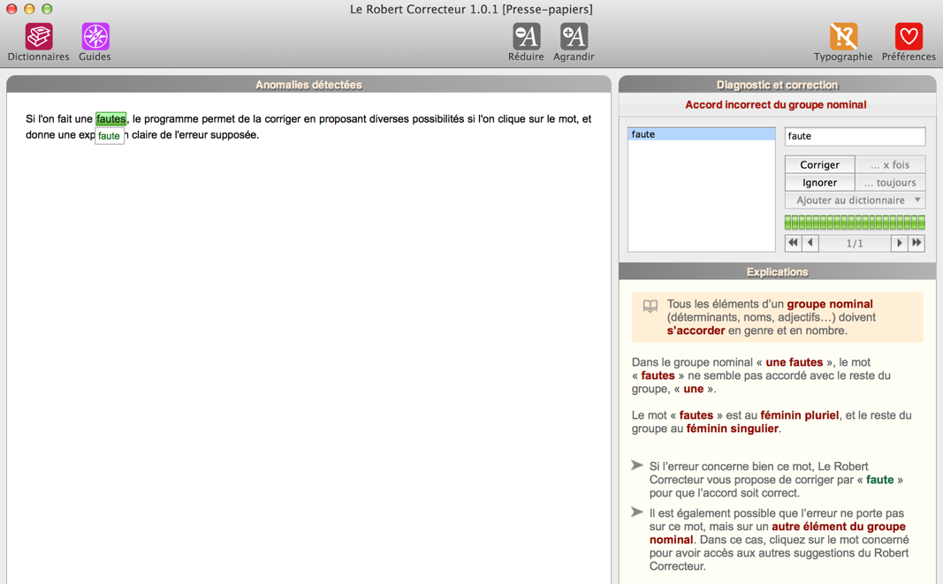Open the Typographie toolbar icon
The image size is (943, 584).
click(843, 37)
